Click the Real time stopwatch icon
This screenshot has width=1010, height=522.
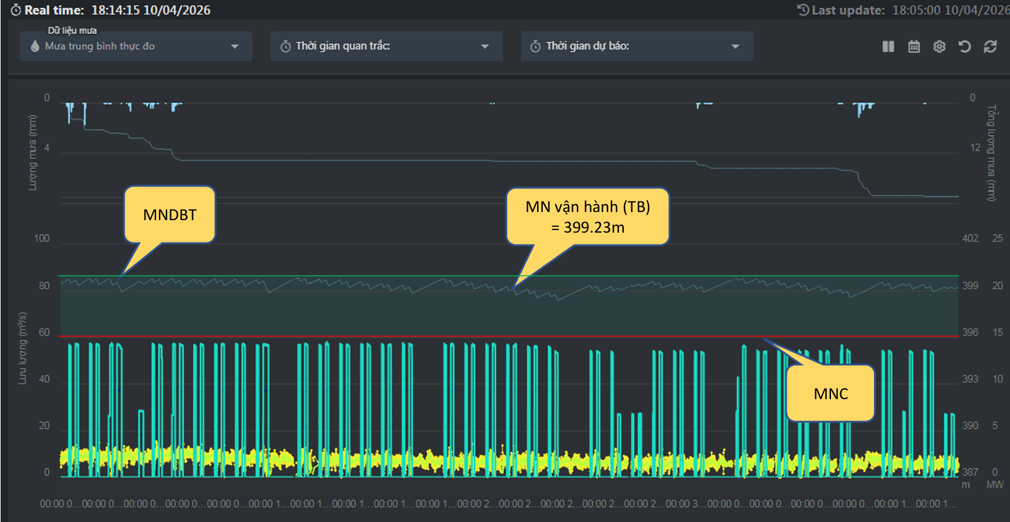coord(16,11)
